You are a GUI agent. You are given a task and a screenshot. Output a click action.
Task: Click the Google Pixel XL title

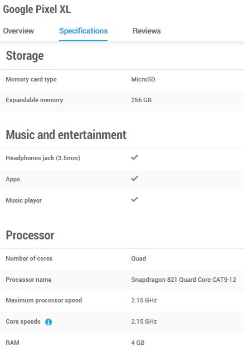pyautogui.click(x=37, y=9)
